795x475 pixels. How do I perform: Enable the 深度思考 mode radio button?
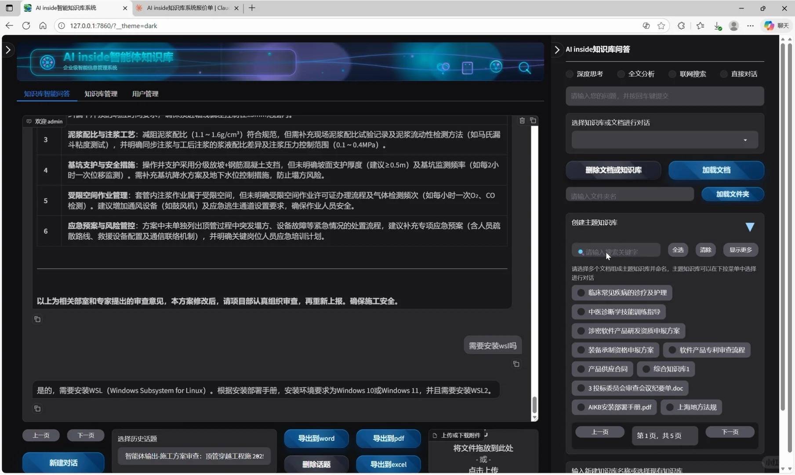(x=569, y=74)
